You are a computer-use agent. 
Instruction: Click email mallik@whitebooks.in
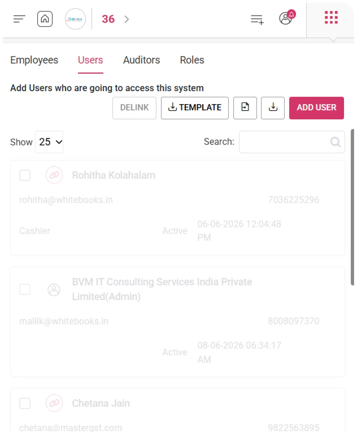[64, 321]
